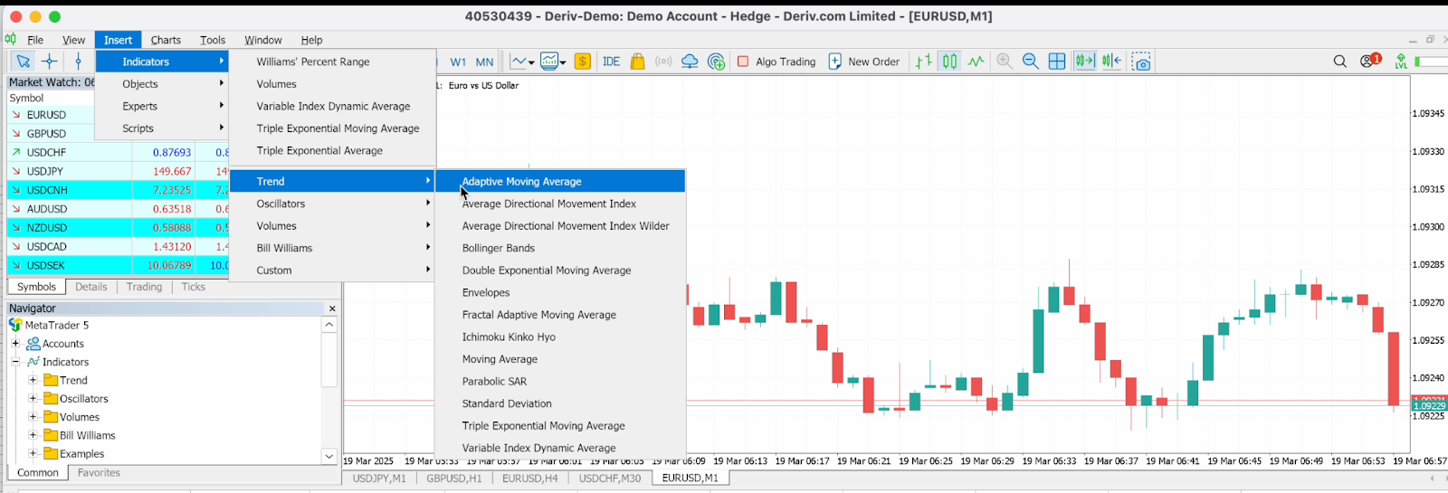Activate the crosshair tool
This screenshot has height=493, width=1448.
tap(50, 62)
